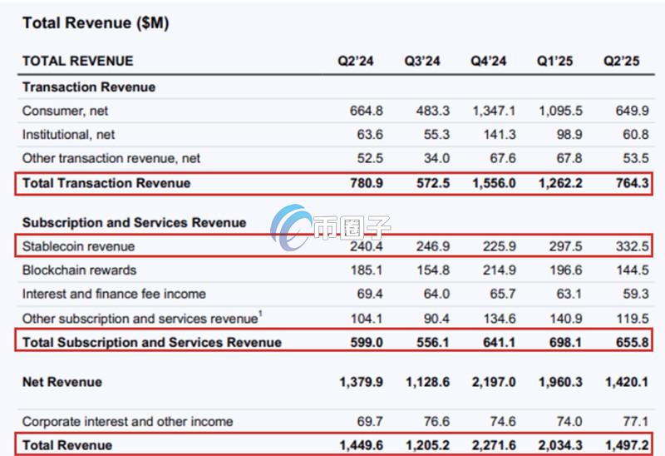Image resolution: width=665 pixels, height=456 pixels.
Task: Click the Q1'25 column header
Action: pyautogui.click(x=554, y=62)
